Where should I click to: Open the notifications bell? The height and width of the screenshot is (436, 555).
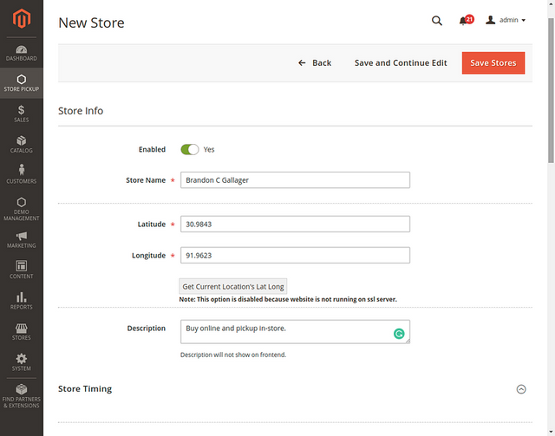pos(467,20)
